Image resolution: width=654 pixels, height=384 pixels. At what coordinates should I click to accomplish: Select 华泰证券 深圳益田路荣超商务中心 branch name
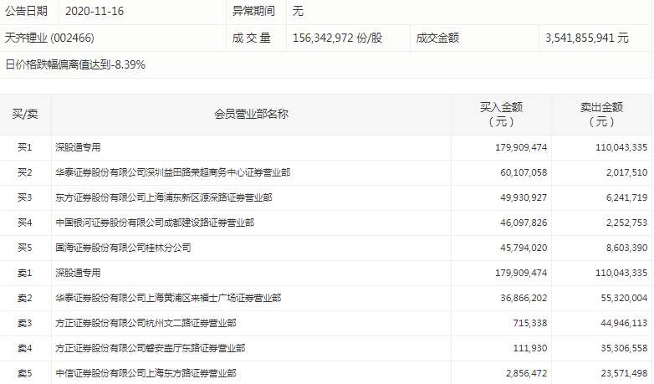coord(172,172)
